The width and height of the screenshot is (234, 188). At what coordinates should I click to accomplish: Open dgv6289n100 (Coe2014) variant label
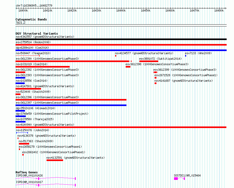[32, 48]
